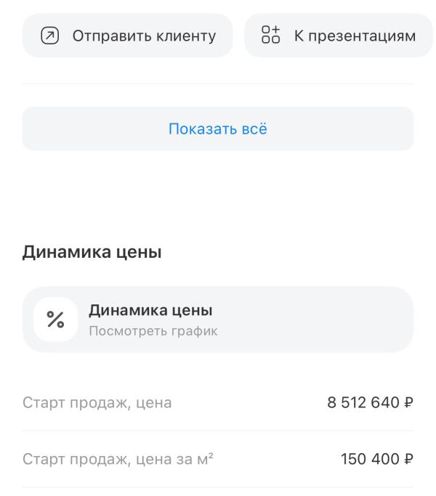Tap the percent icon in Динамика цены card
Image resolution: width=436 pixels, height=496 pixels.
click(x=55, y=320)
